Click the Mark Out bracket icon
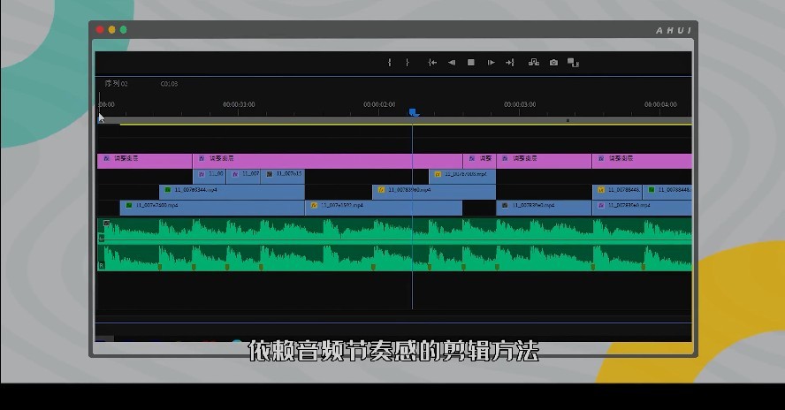 pyautogui.click(x=408, y=63)
